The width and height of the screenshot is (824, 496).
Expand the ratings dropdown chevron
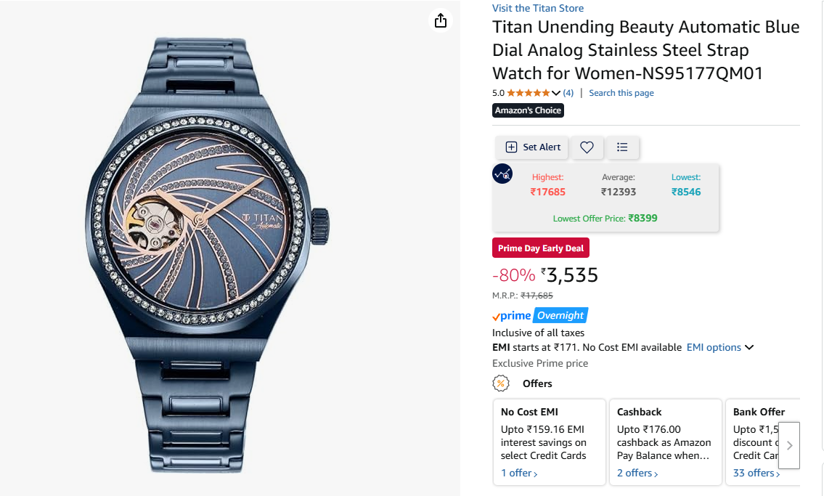pos(556,93)
